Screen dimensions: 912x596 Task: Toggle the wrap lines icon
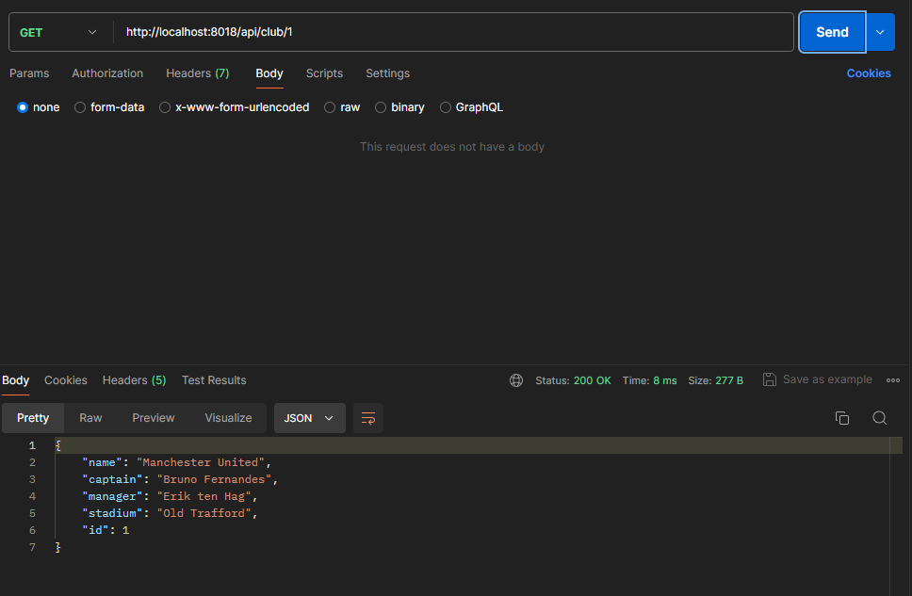pyautogui.click(x=368, y=418)
